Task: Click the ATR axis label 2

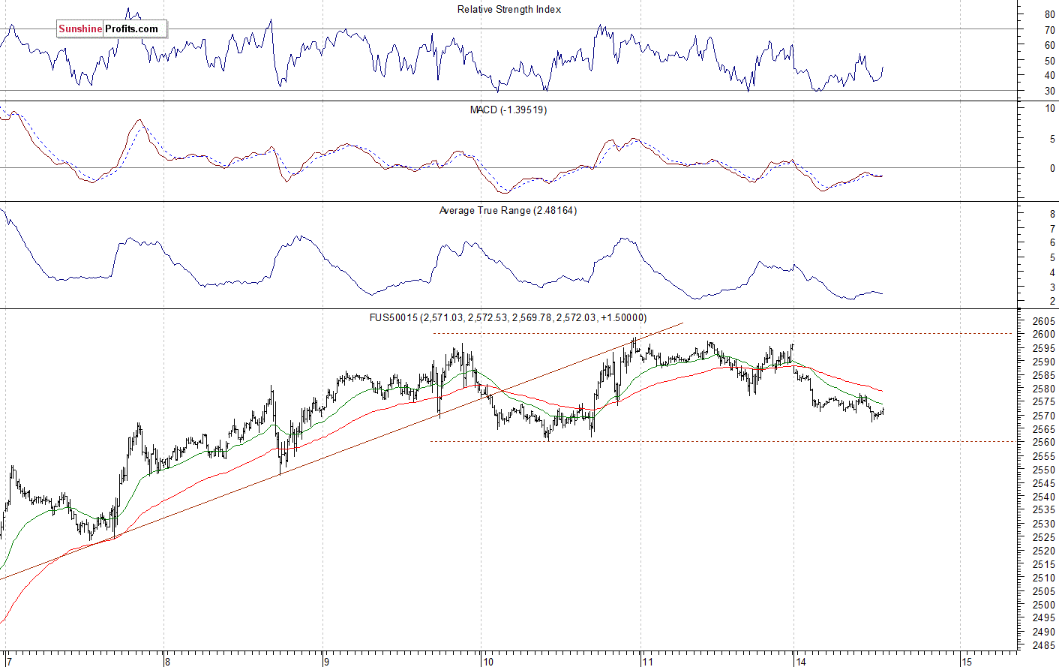Action: 1052,302
